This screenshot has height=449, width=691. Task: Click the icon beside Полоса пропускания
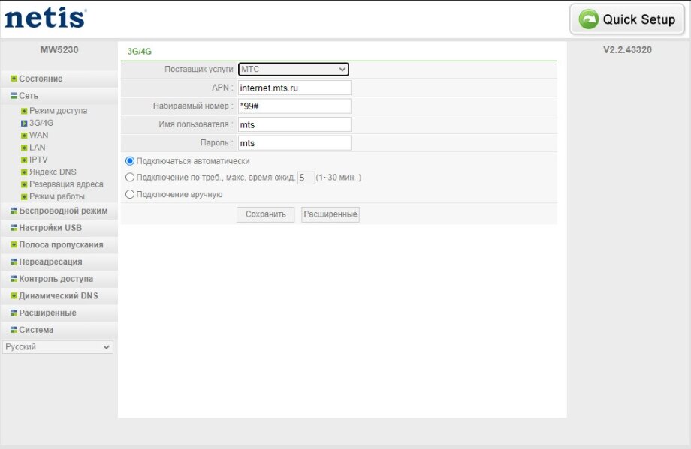14,245
